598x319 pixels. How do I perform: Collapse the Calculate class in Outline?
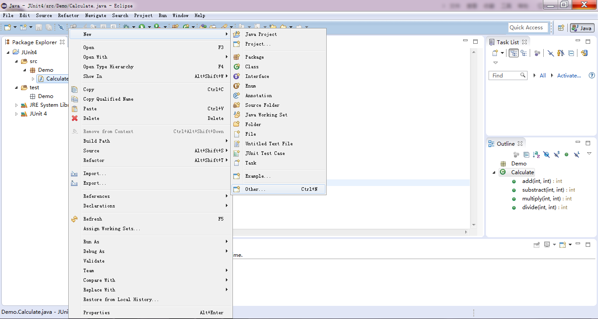(x=494, y=172)
